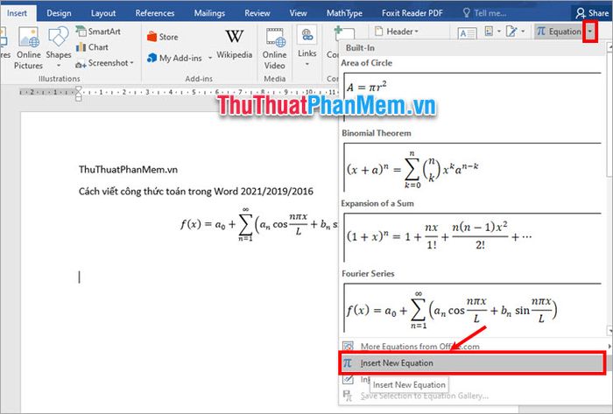Click the Built-In gallery header

[x=472, y=48]
